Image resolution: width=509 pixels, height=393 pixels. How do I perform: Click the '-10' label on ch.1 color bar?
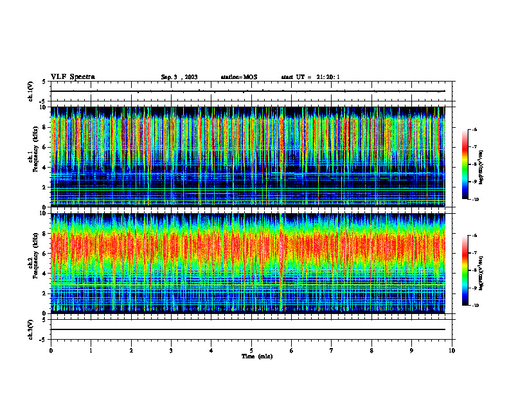pos(475,200)
